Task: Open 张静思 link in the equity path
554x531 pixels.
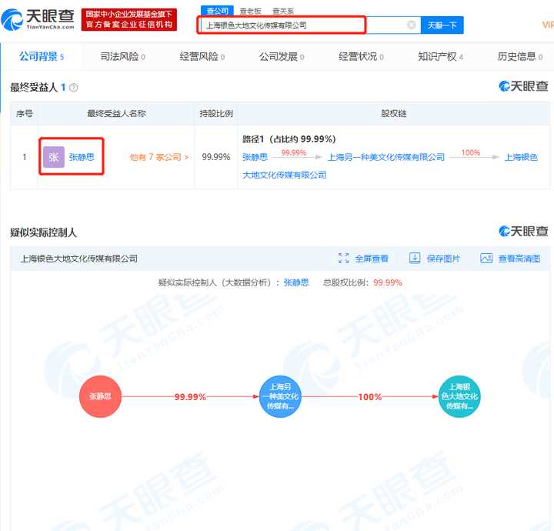Action: 255,157
